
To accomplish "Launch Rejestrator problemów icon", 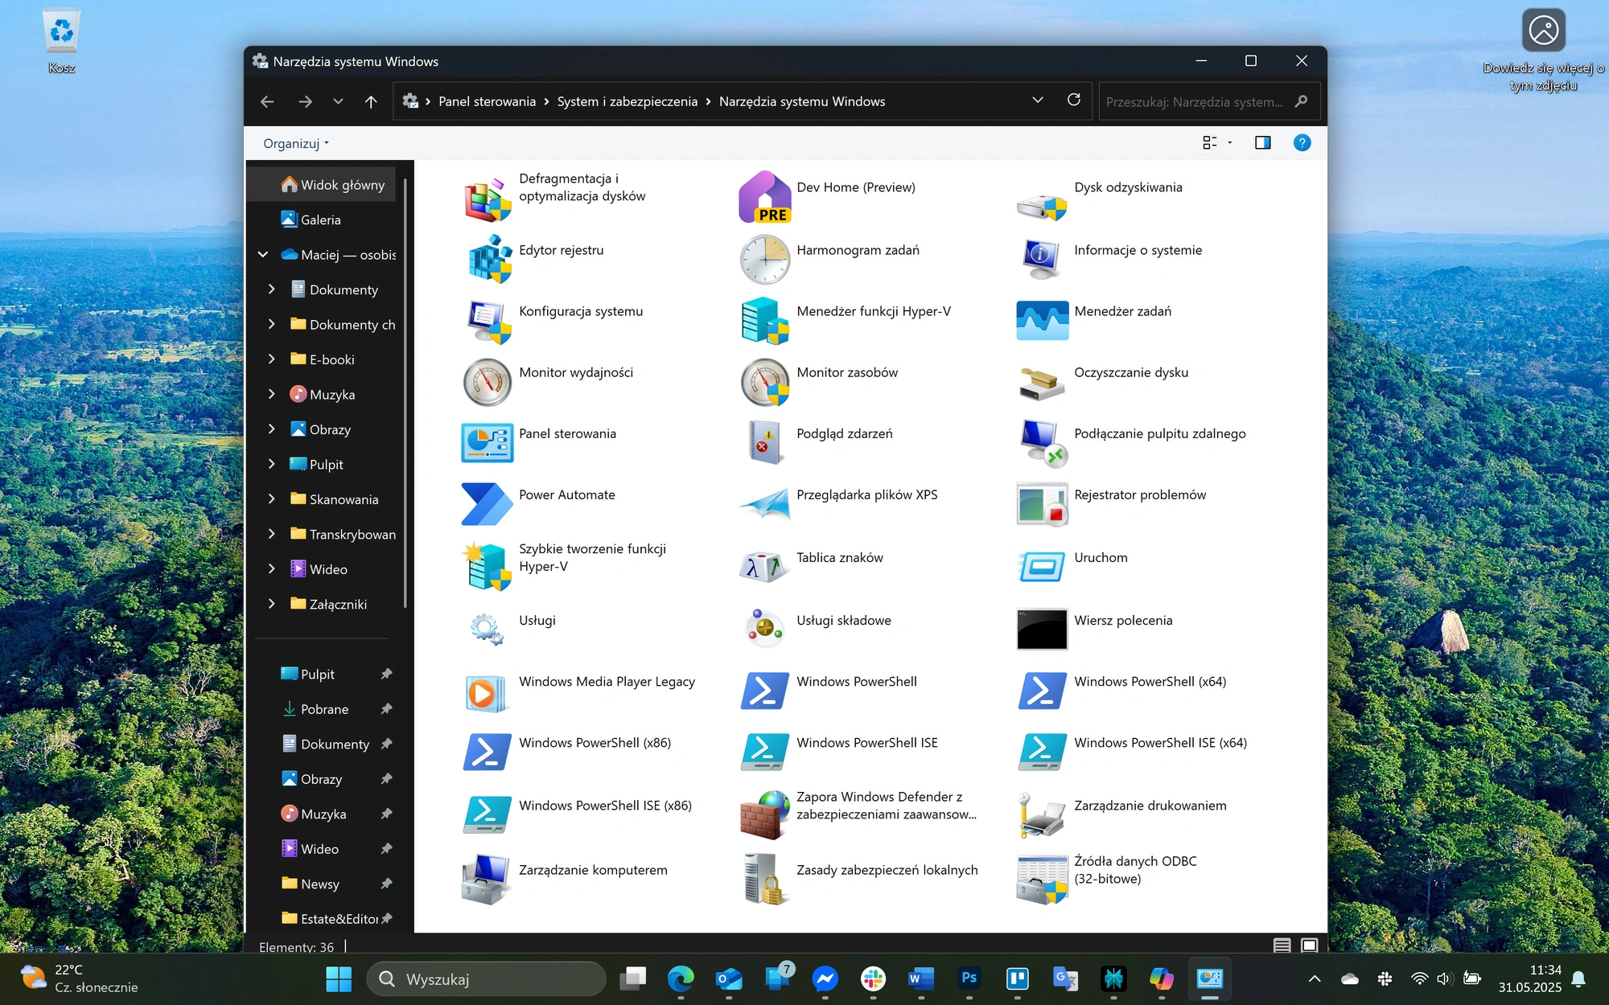I will [x=1043, y=503].
